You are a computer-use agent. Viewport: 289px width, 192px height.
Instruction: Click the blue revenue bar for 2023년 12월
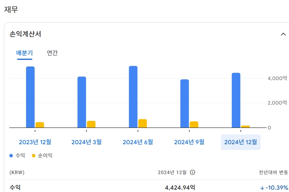[x=30, y=97]
